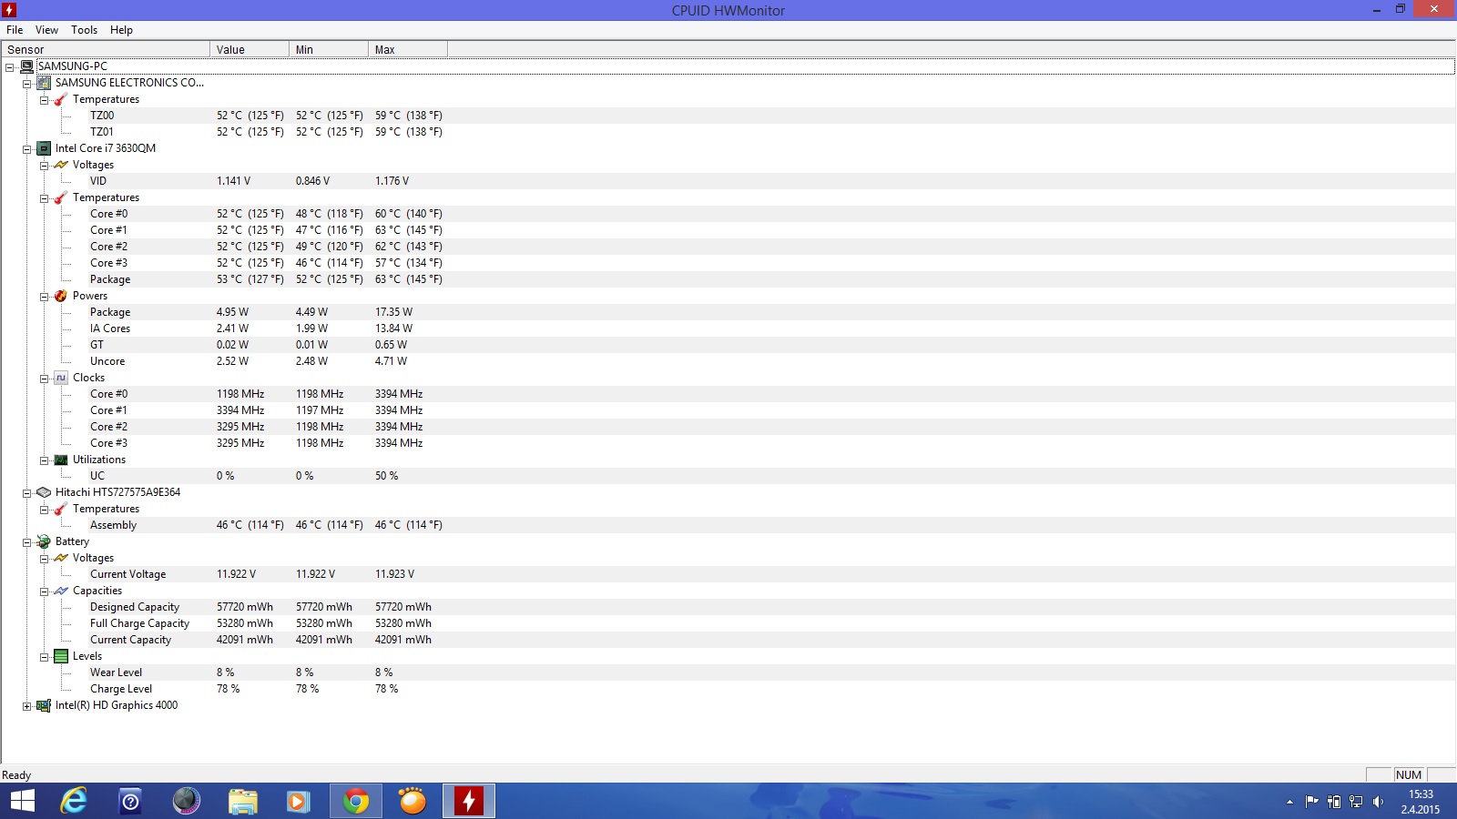The image size is (1457, 819).
Task: Click the Capacities icon
Action: [x=61, y=591]
